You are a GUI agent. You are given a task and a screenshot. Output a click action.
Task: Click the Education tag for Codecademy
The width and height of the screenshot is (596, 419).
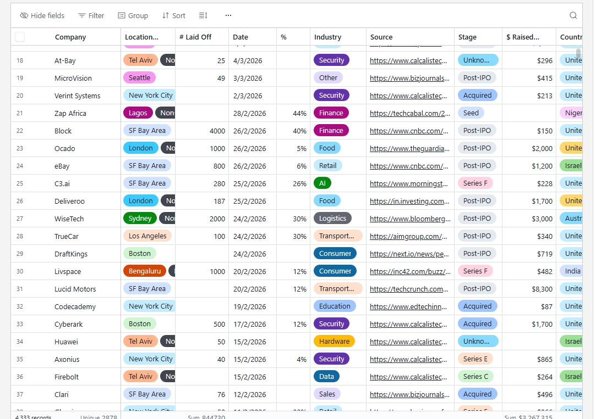point(335,306)
